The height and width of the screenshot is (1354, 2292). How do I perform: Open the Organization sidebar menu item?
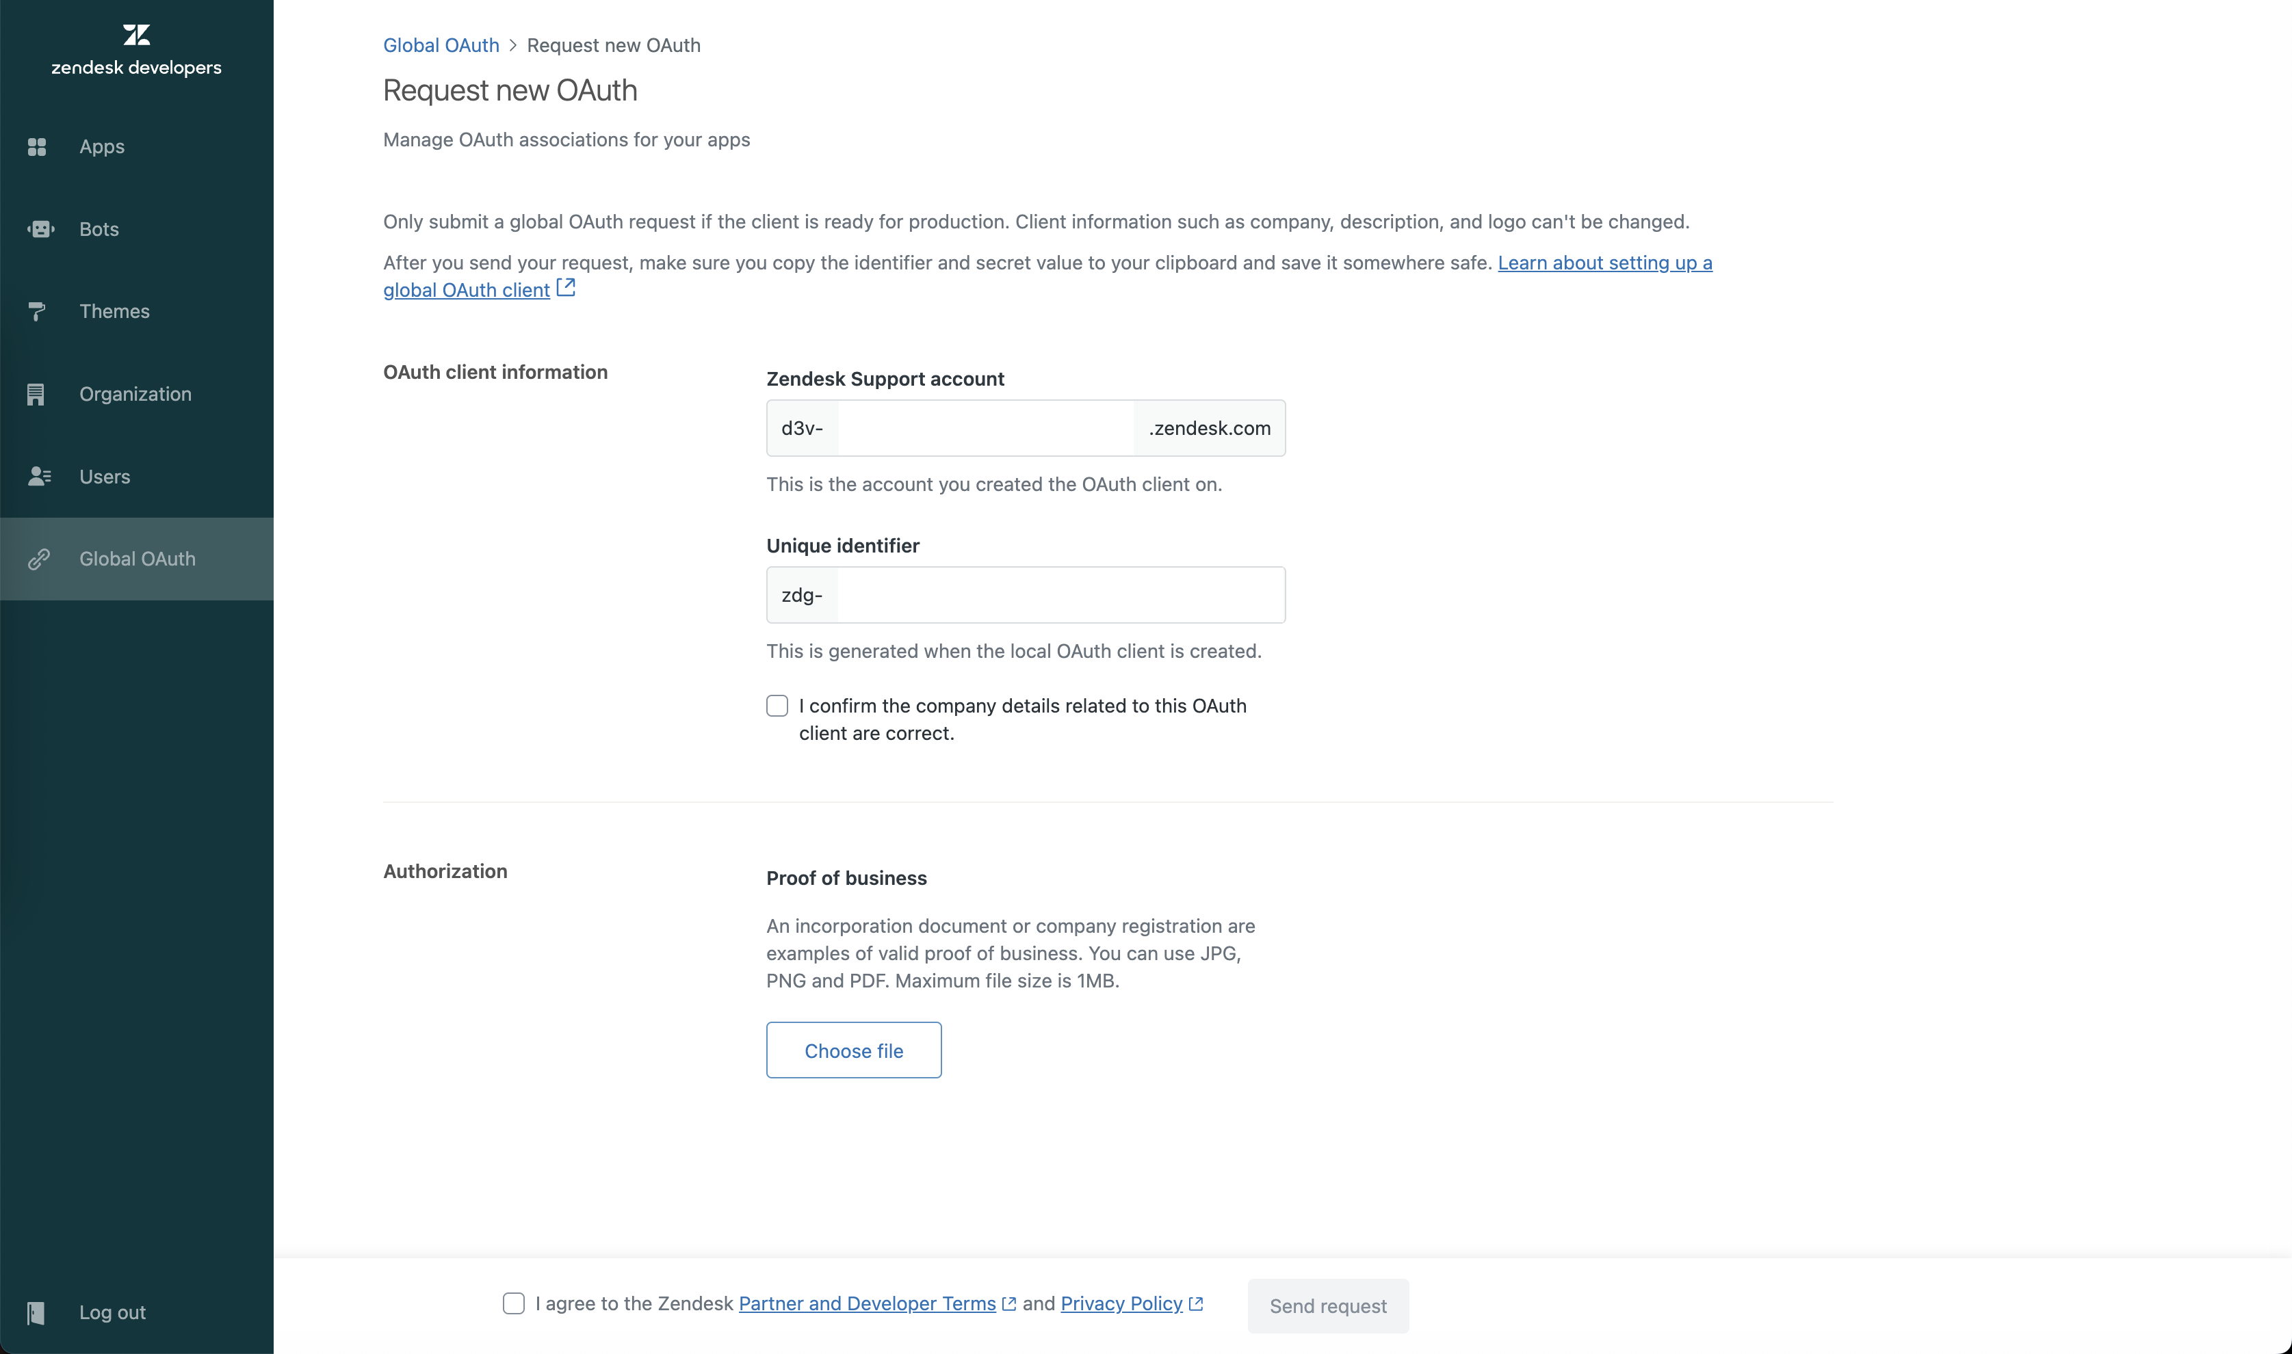click(x=135, y=394)
